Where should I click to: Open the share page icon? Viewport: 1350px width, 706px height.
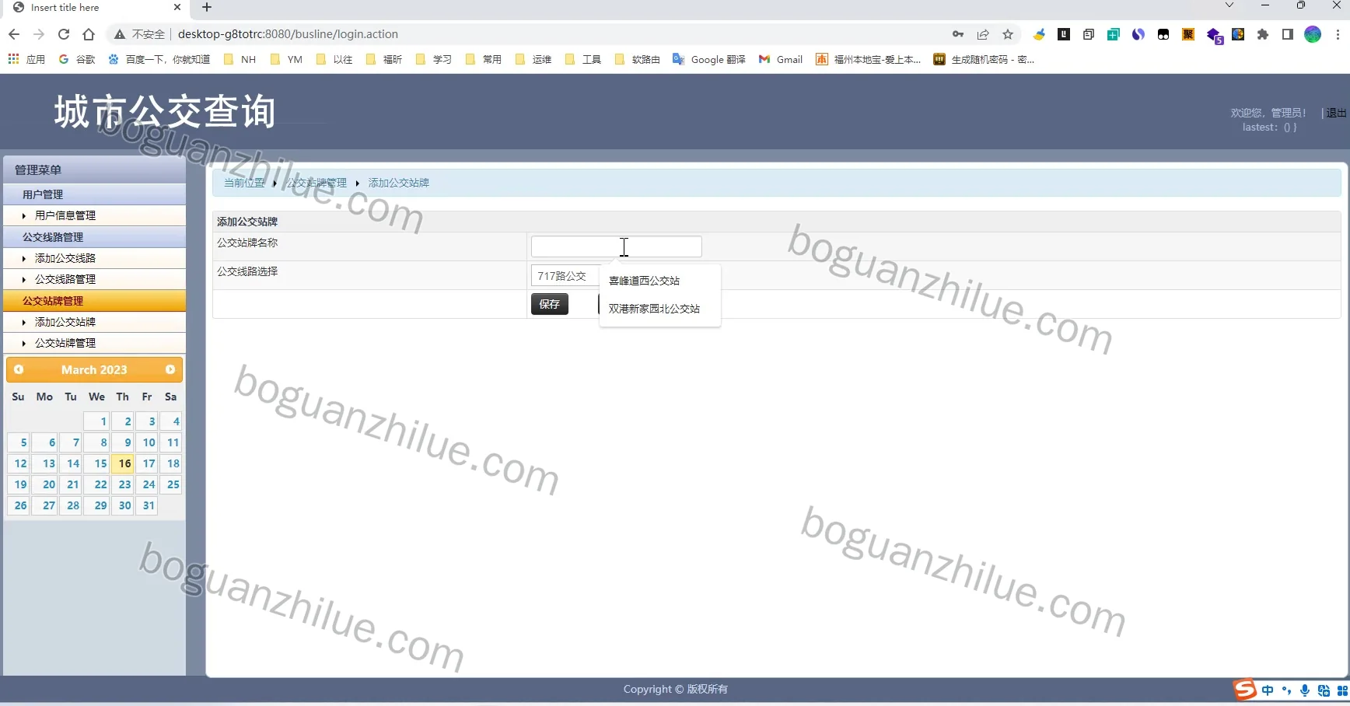(x=983, y=34)
